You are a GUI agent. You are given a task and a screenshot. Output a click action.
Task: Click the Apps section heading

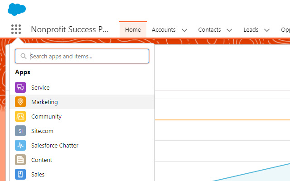(x=23, y=72)
